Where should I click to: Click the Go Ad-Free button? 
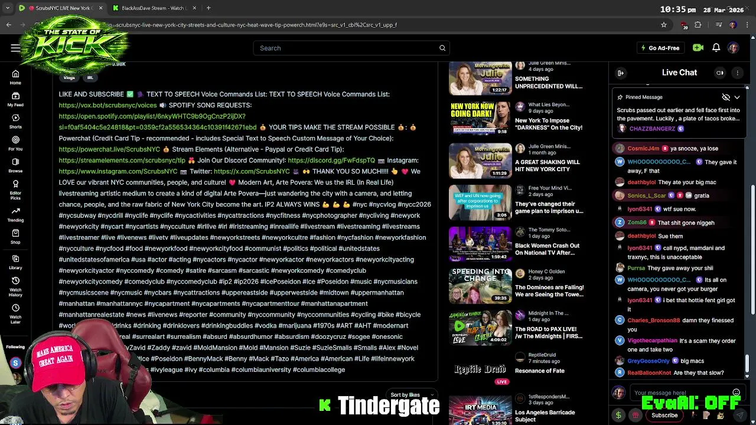coord(660,48)
